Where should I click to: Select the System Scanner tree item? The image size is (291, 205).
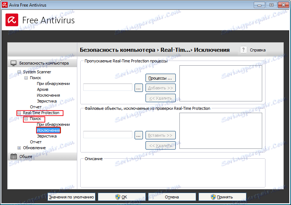click(37, 72)
